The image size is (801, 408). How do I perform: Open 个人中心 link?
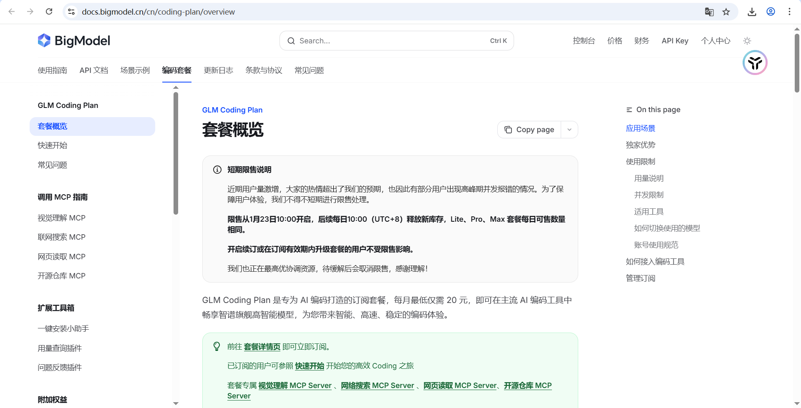[715, 41]
